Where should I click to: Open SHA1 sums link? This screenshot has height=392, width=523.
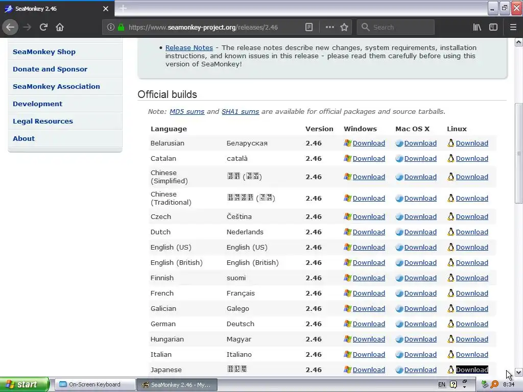pos(240,111)
